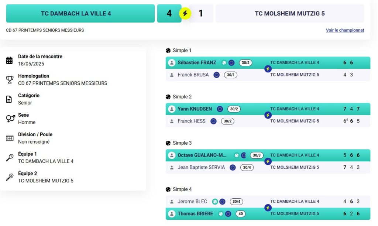
Task: Click the tennis ball icon beside Octave GUALANO-M...
Action: pos(237,155)
